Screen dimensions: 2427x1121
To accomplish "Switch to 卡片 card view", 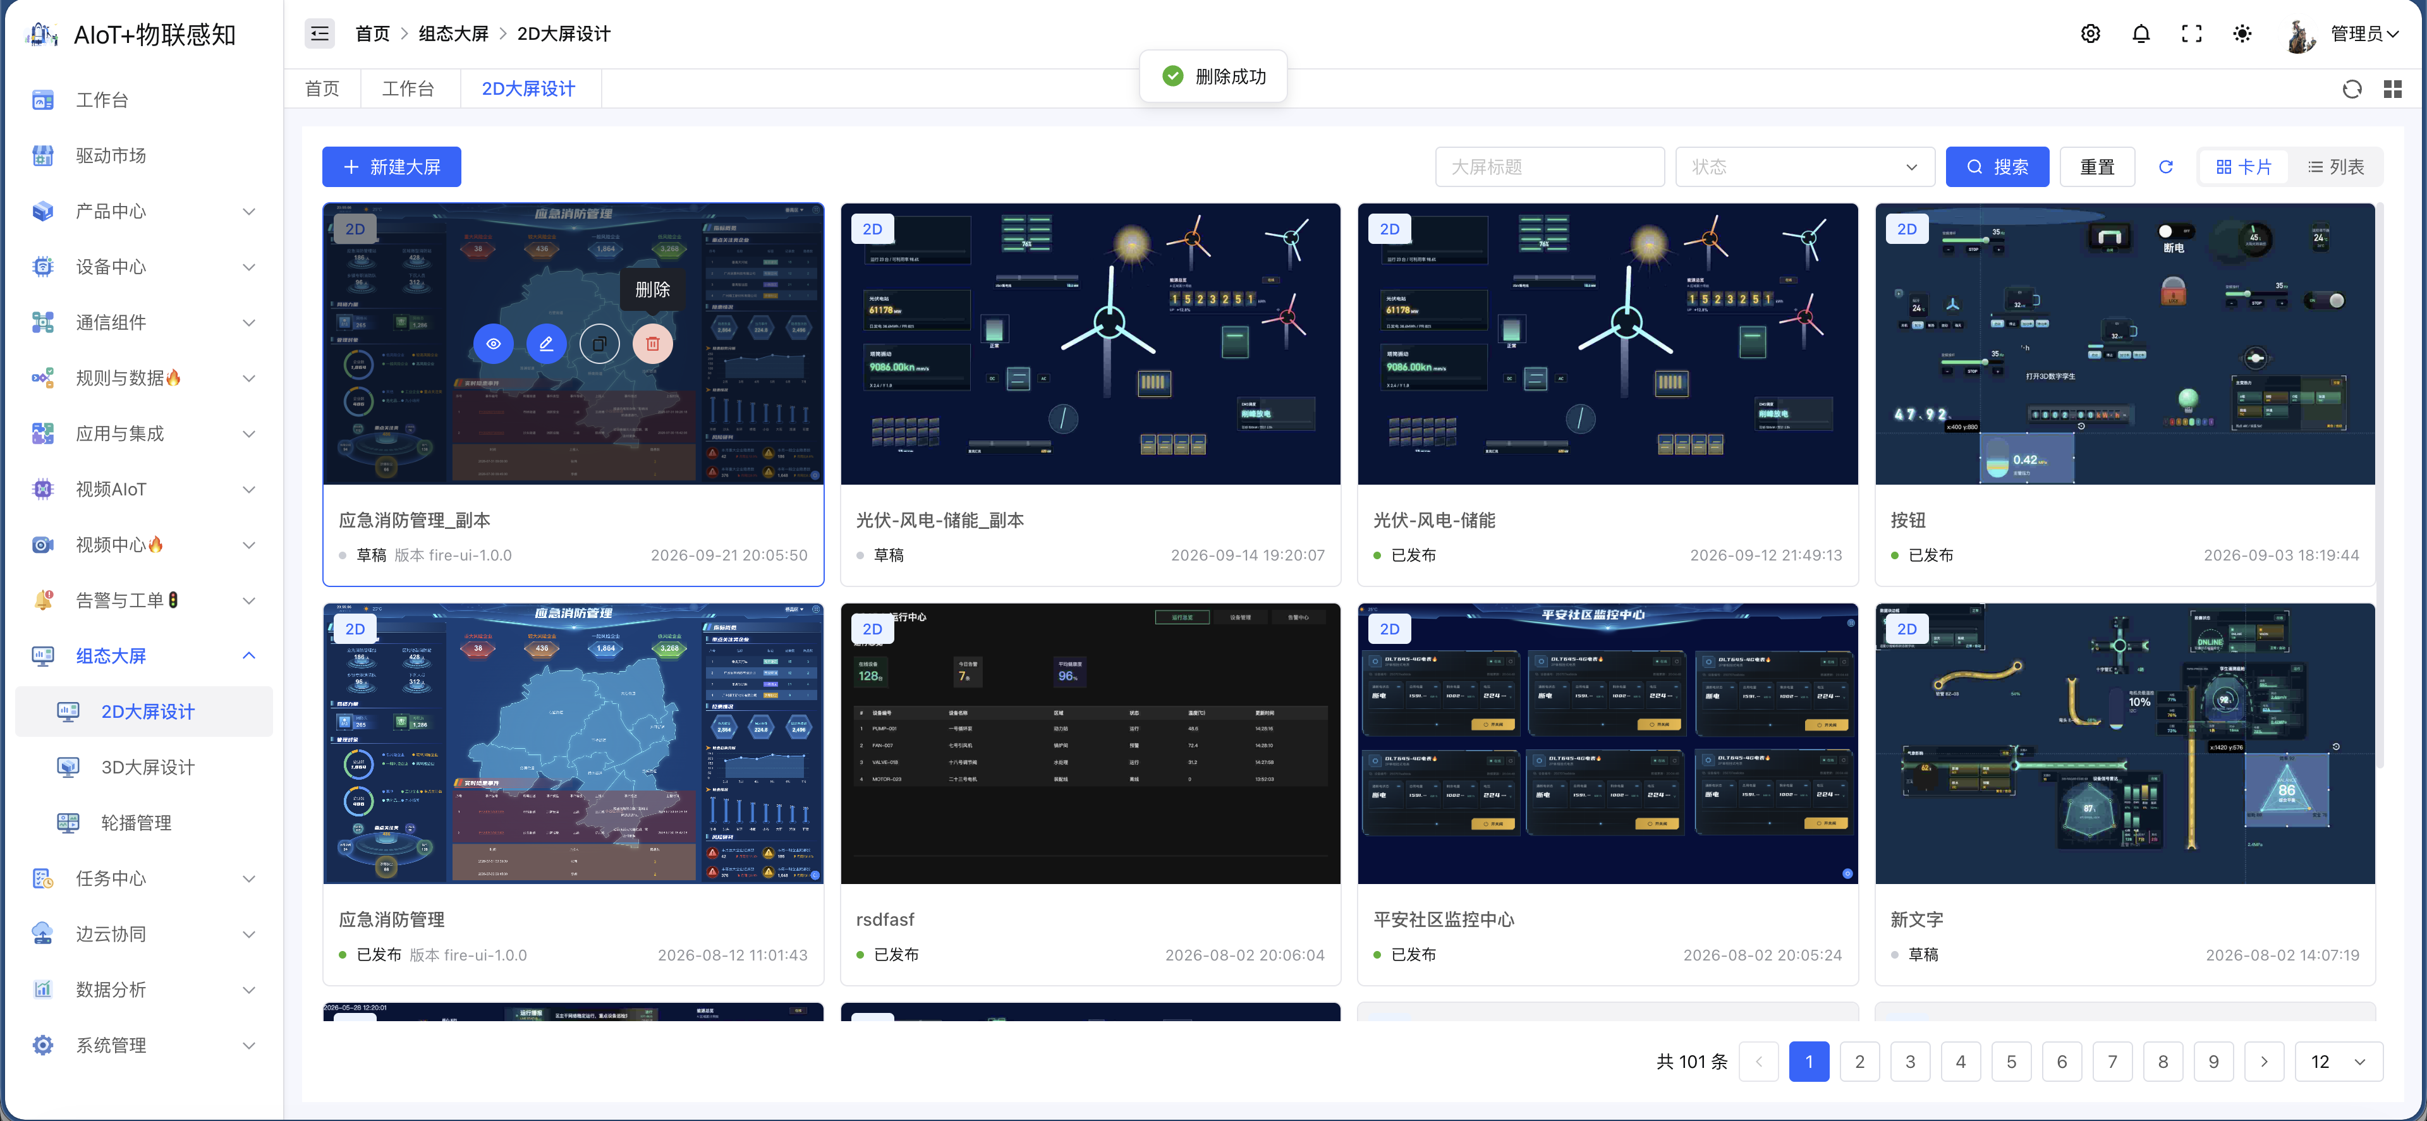I will 2243,167.
